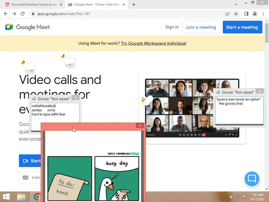Screen dimensions: 269x202
Task: Click the 'peace was never an option' text area
Action: (x=239, y=110)
